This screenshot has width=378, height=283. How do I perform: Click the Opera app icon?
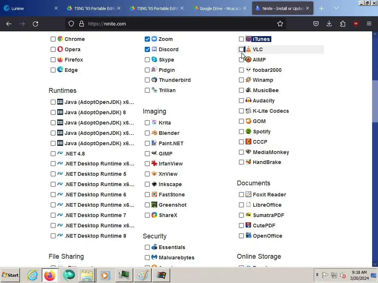tap(60, 49)
